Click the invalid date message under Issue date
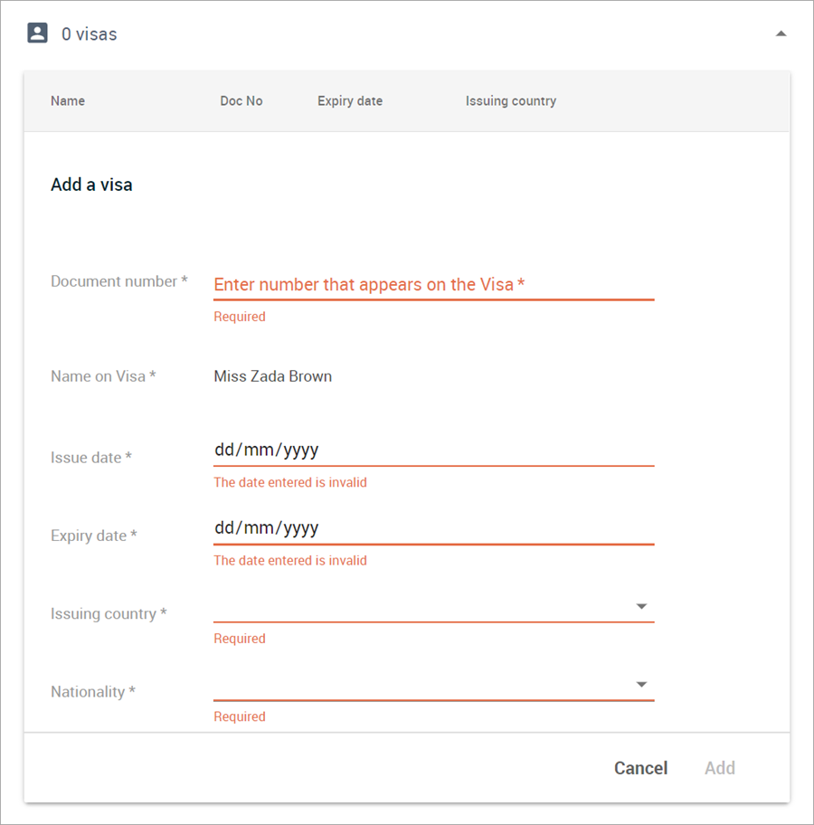Screen dimensions: 814x825 pos(290,482)
